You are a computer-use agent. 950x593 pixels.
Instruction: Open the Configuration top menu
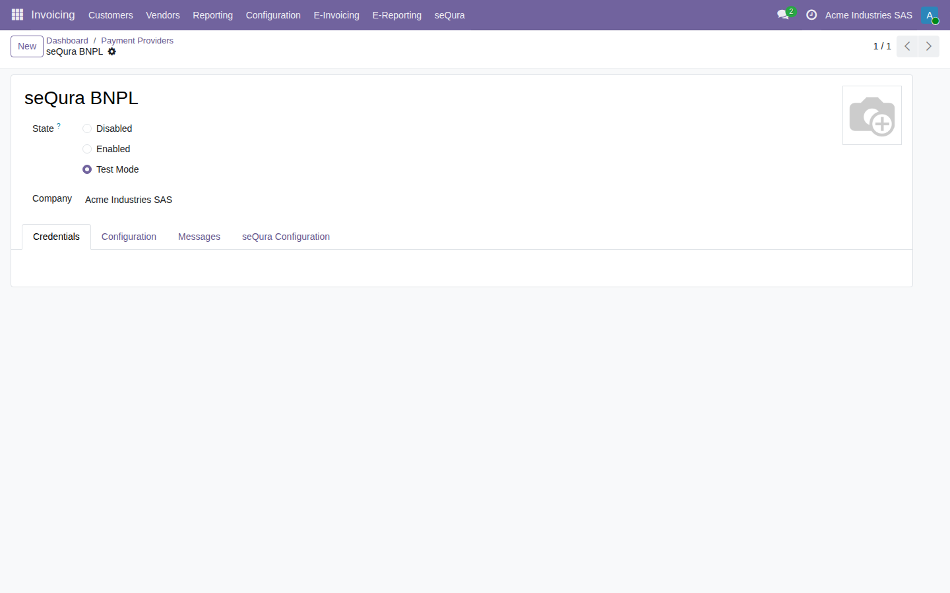(x=273, y=15)
